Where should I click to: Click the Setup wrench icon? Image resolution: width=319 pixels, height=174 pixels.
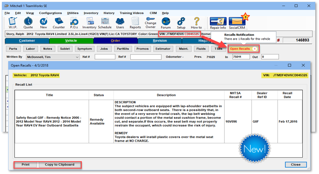(181, 23)
